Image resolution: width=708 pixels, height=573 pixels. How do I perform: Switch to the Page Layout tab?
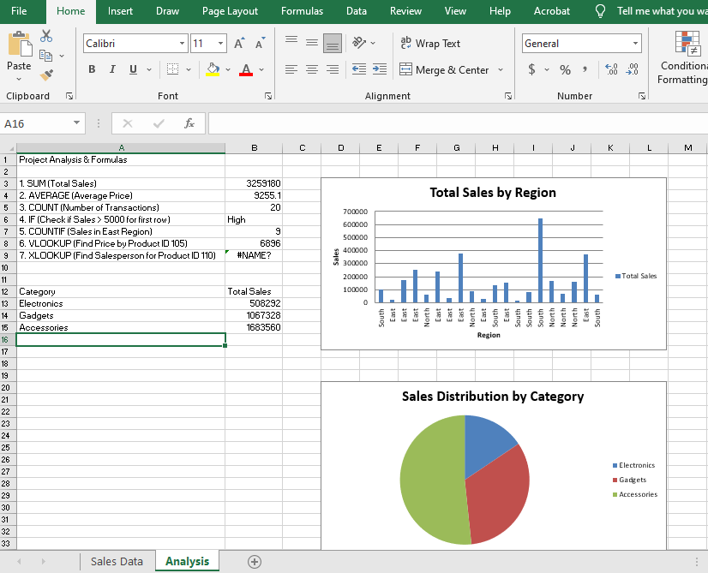230,11
